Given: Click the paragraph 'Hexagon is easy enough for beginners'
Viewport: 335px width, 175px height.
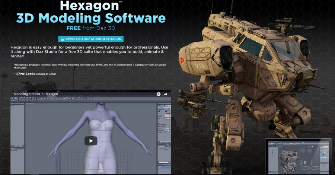Looking at the screenshot, I should (x=89, y=52).
